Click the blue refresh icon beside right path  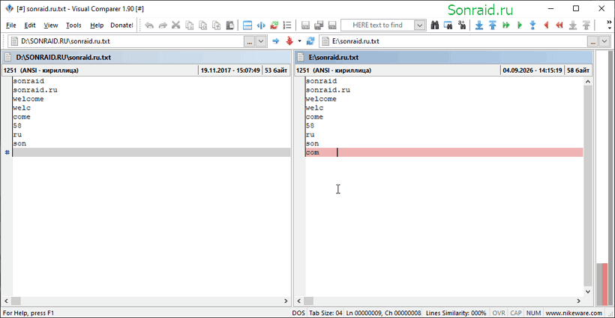tap(310, 41)
